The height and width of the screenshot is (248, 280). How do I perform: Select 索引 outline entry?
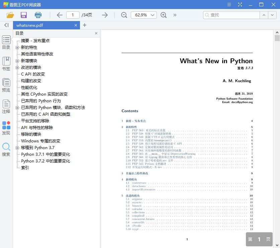25,168
